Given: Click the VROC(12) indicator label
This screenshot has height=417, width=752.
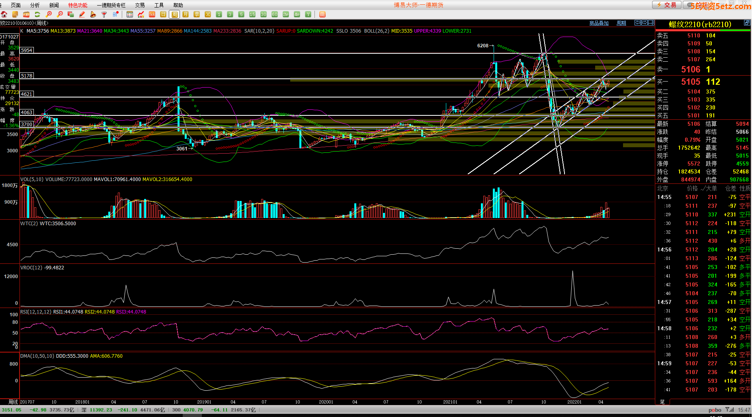Looking at the screenshot, I should click(31, 268).
